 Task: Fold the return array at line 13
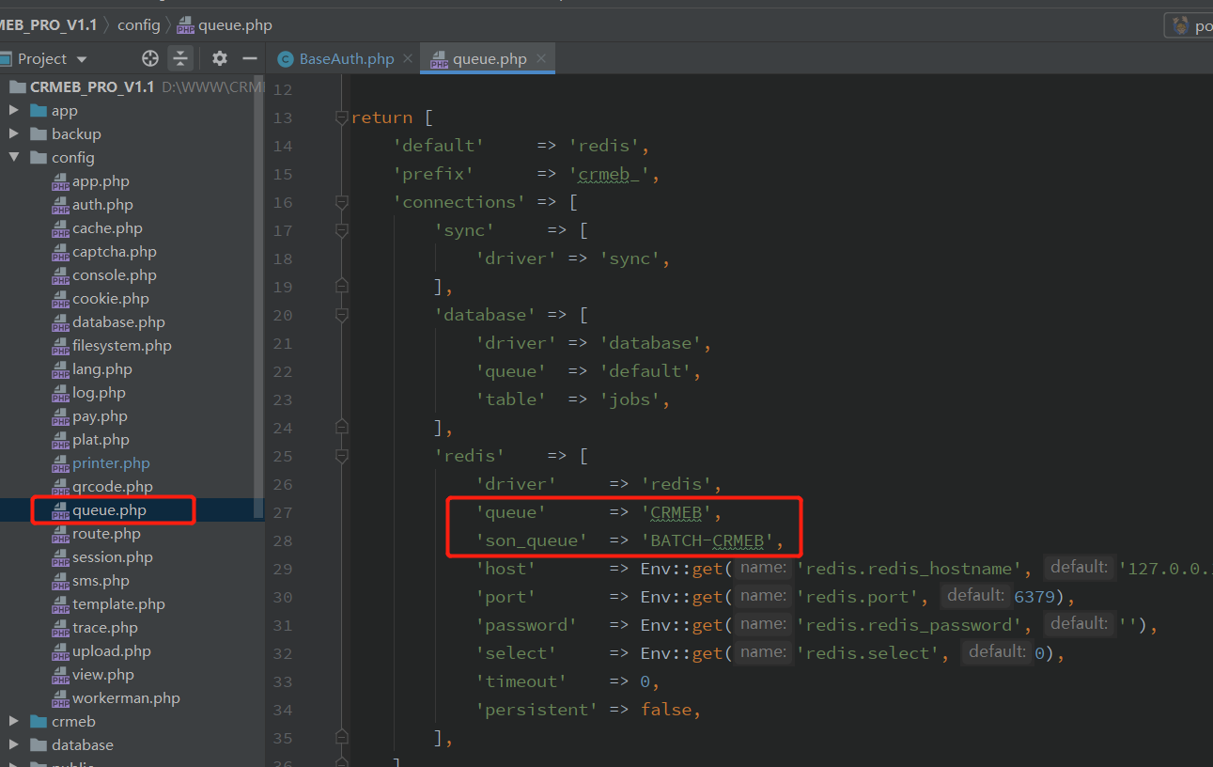tap(342, 118)
